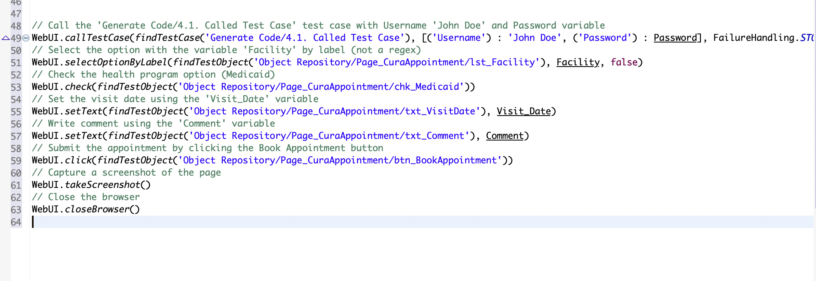Click the callTestCase method name

pos(97,38)
